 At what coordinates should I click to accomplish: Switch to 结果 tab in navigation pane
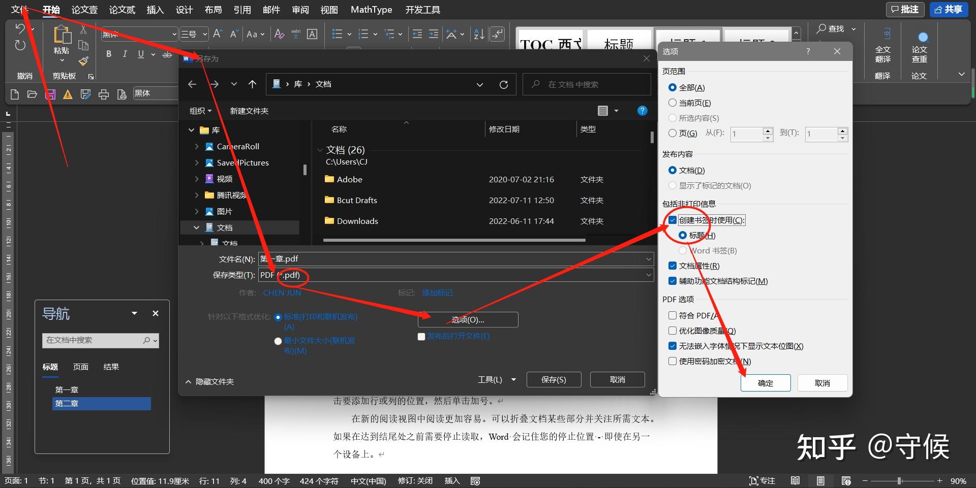click(111, 367)
